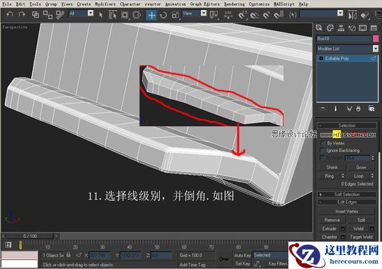Click the Pin Stack icon

323,109
